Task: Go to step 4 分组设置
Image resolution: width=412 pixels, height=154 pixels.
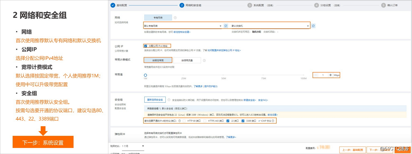Action: 327,5
